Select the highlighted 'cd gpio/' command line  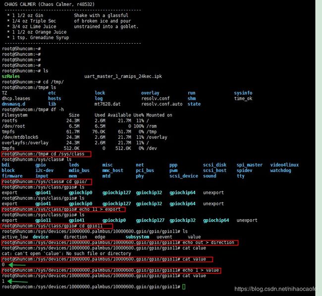click(x=47, y=182)
